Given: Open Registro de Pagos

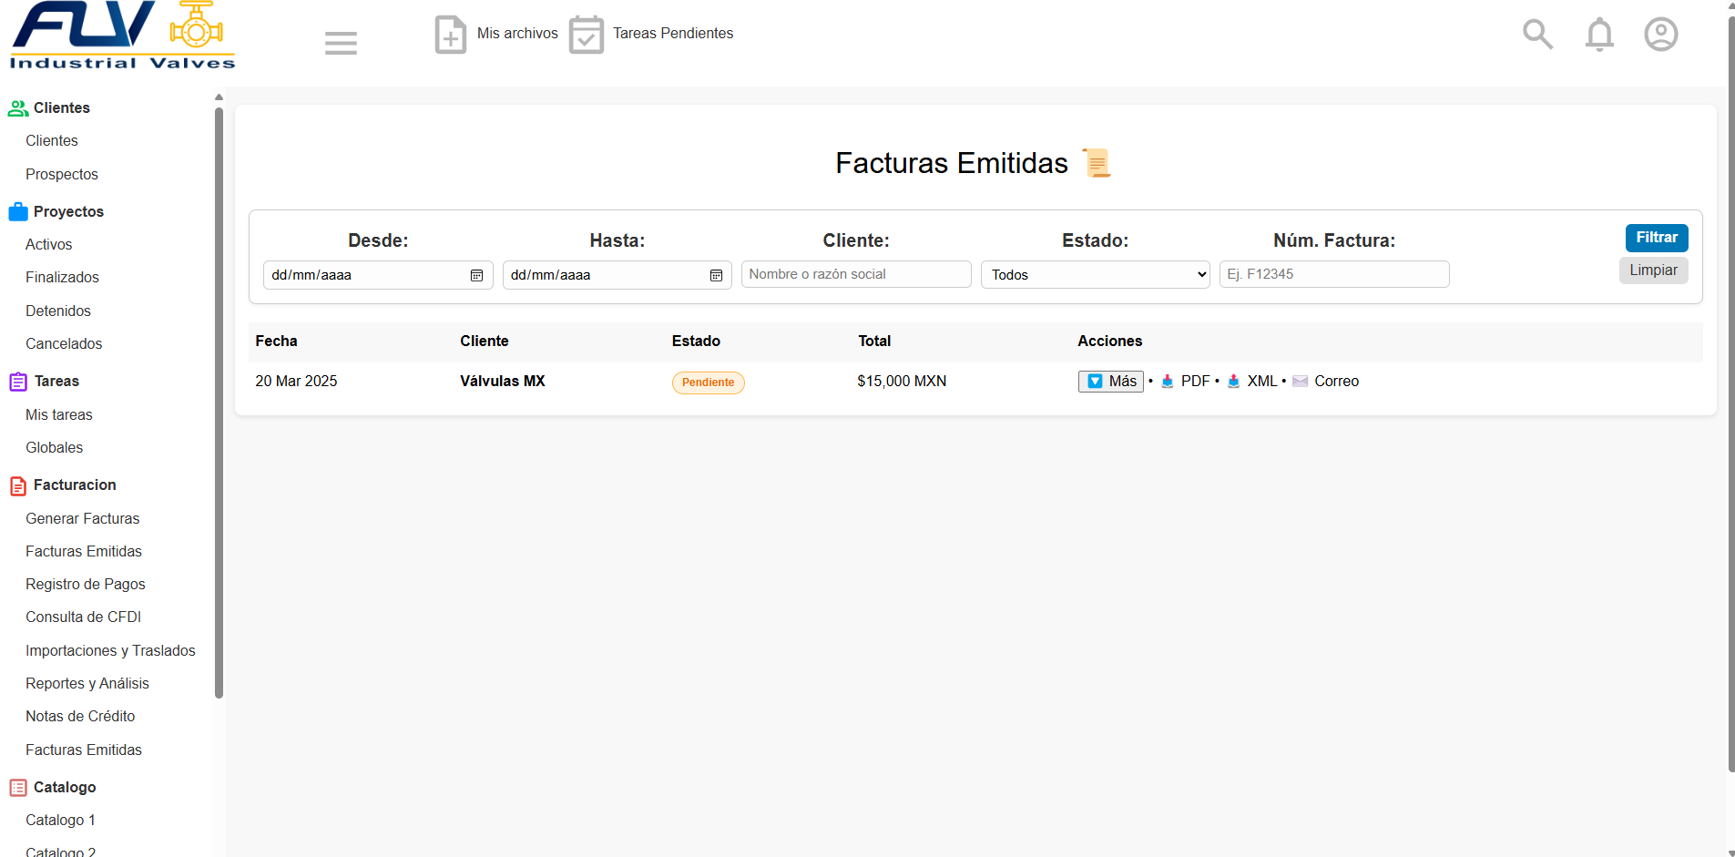Looking at the screenshot, I should [x=86, y=584].
